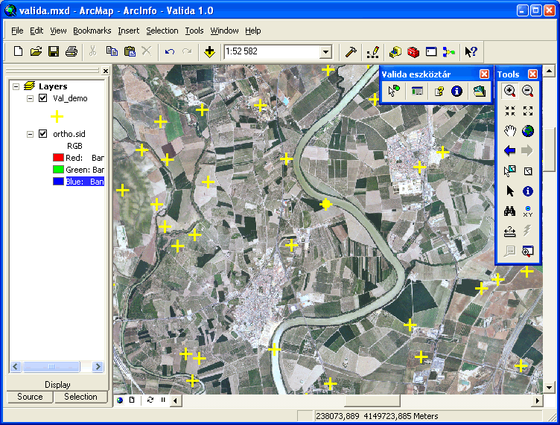
Task: Open the Selection menu in menu bar
Action: 162,31
